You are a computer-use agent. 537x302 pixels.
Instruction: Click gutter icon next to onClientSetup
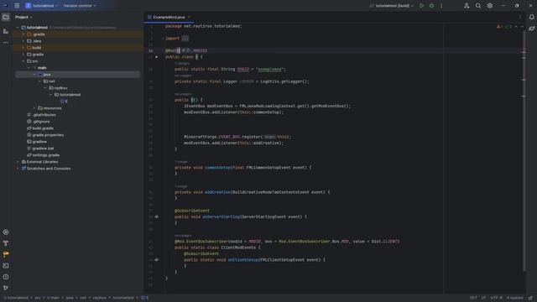[x=157, y=260]
